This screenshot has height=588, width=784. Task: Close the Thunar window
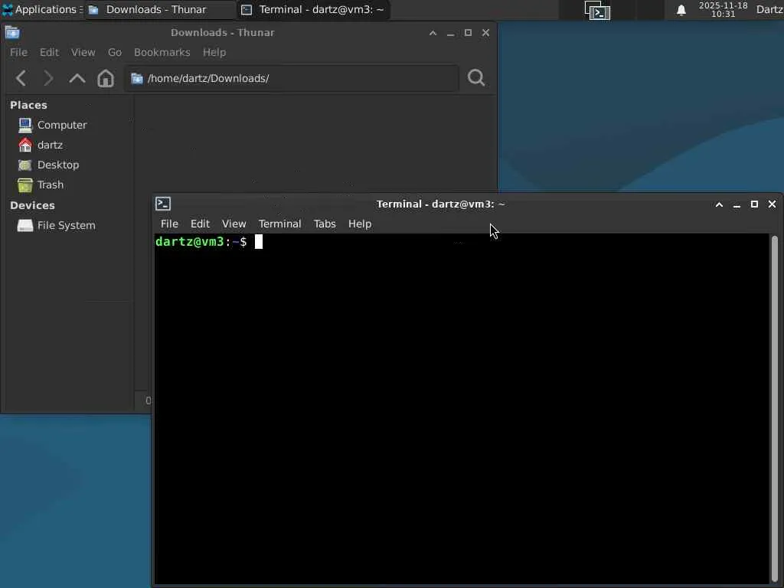[485, 32]
